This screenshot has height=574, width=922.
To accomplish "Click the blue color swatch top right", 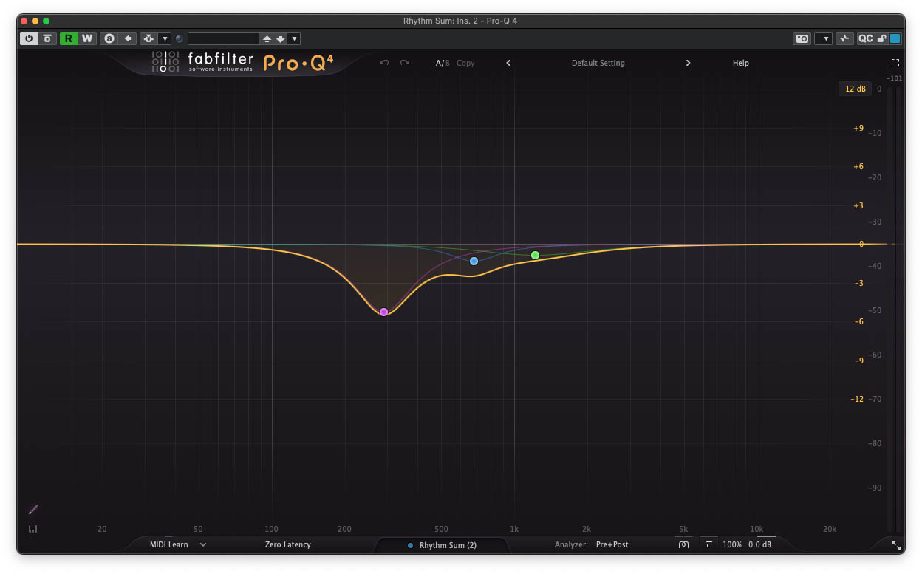I will coord(895,38).
